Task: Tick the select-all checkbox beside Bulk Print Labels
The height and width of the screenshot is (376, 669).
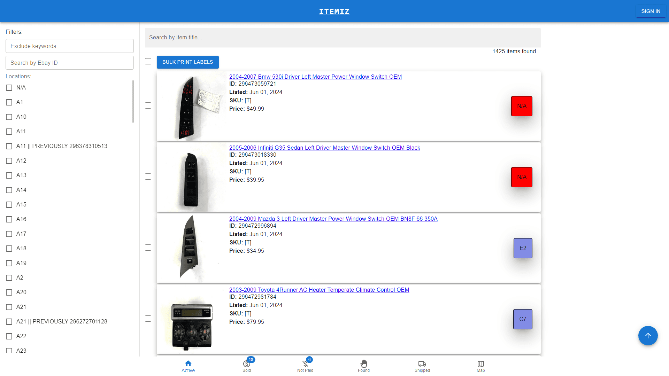Action: tap(148, 61)
